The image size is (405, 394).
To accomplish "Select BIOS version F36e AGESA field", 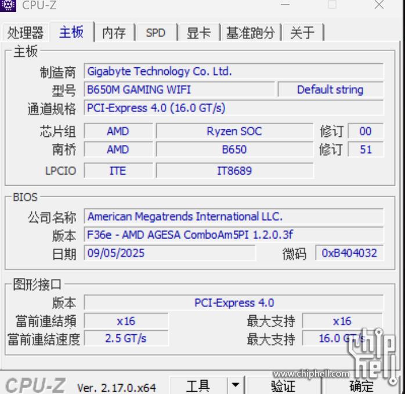I will click(233, 234).
